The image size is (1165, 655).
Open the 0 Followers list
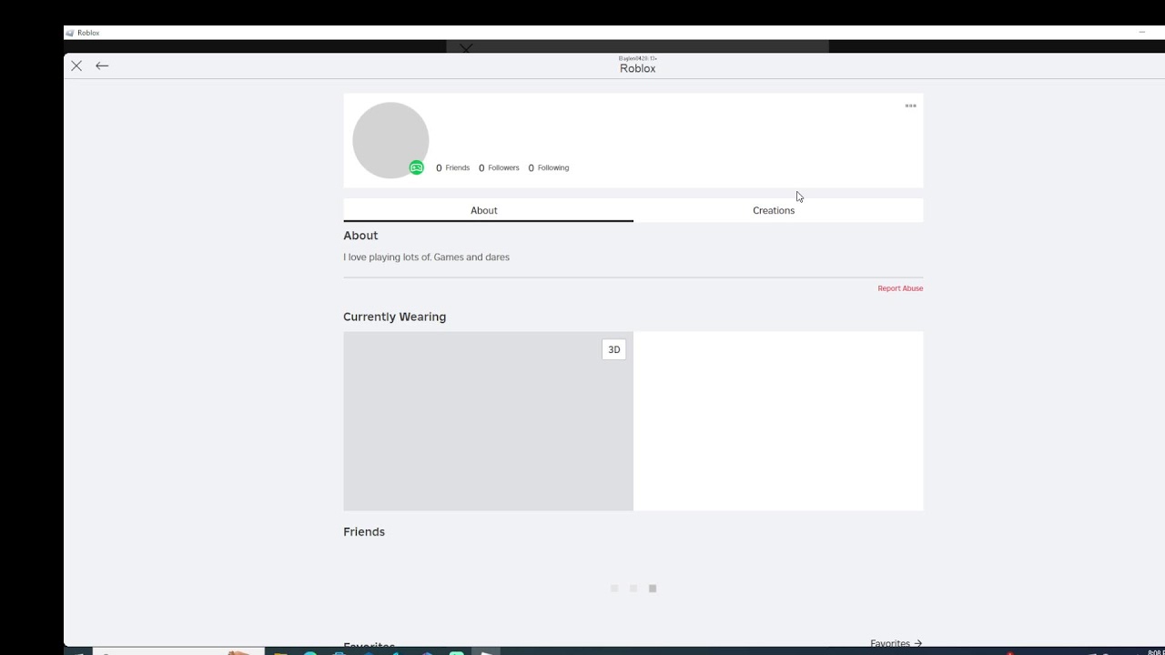click(x=499, y=167)
